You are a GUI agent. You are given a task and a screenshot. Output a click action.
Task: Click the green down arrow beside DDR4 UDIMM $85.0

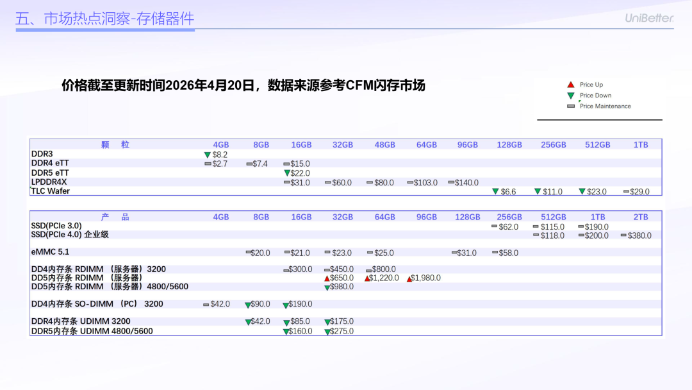pyautogui.click(x=287, y=323)
